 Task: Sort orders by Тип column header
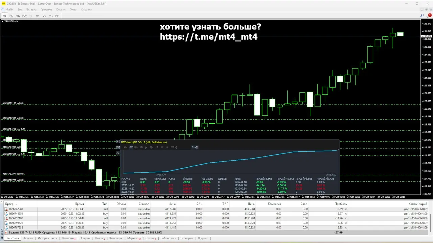click(105, 204)
